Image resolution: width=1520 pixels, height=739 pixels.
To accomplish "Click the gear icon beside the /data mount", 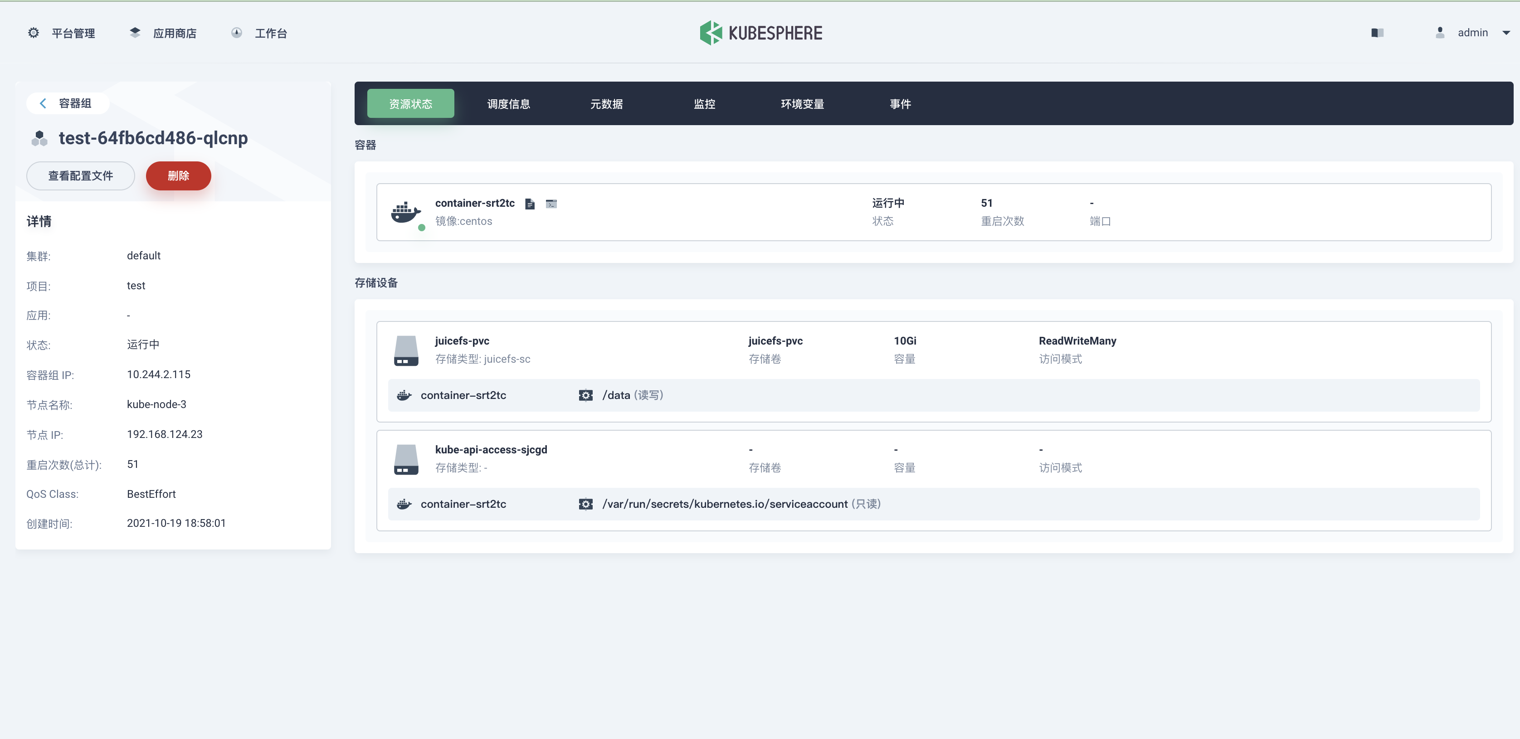I will (585, 395).
